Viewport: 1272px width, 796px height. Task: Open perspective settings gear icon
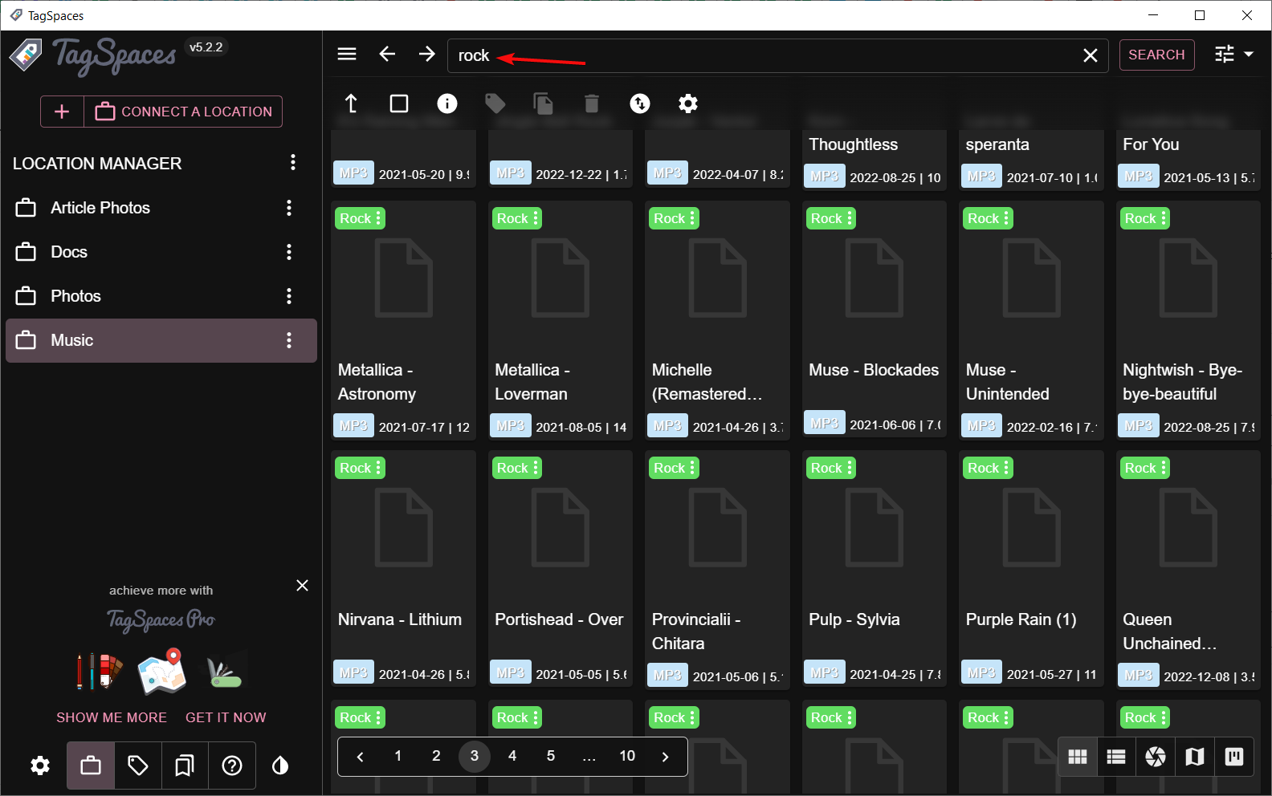click(x=688, y=104)
